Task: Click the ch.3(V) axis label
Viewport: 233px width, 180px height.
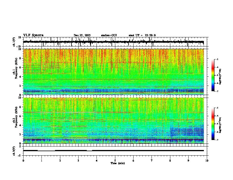Action: click(14, 151)
